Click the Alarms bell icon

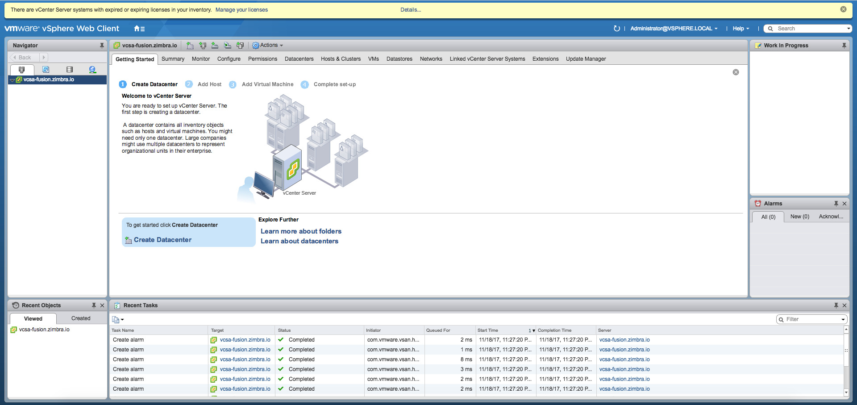pos(758,204)
